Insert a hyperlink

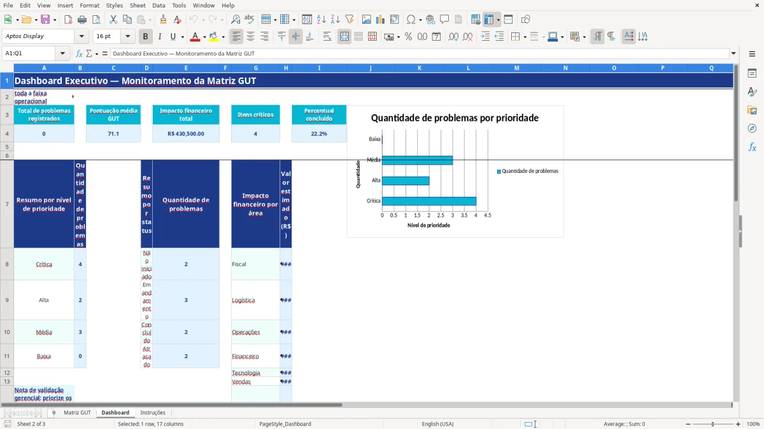pyautogui.click(x=430, y=20)
